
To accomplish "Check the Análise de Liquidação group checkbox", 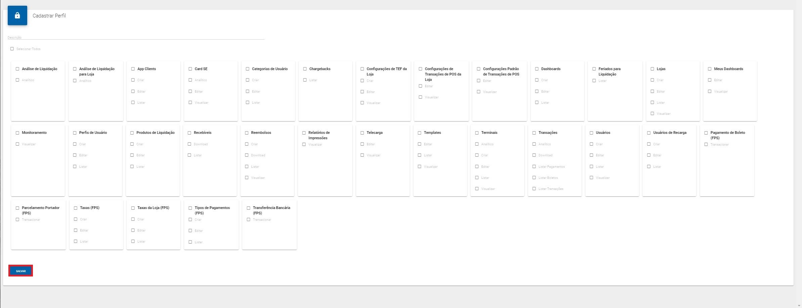I will click(17, 69).
